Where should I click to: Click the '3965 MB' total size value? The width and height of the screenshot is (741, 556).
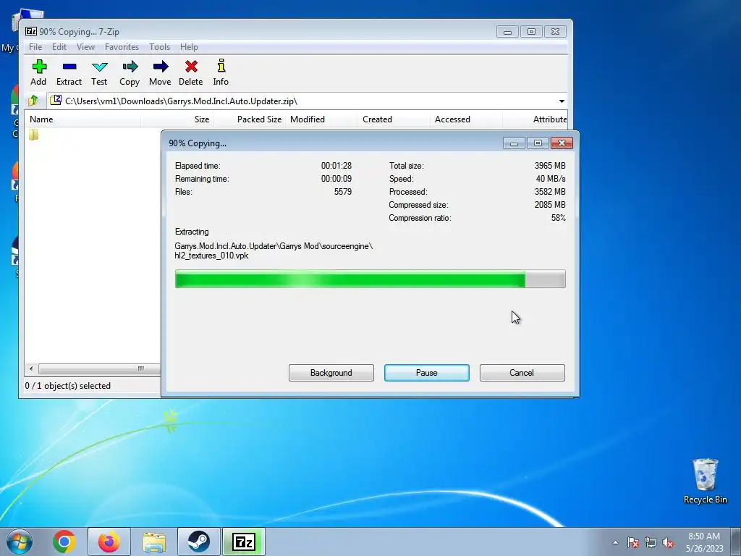[x=550, y=166]
